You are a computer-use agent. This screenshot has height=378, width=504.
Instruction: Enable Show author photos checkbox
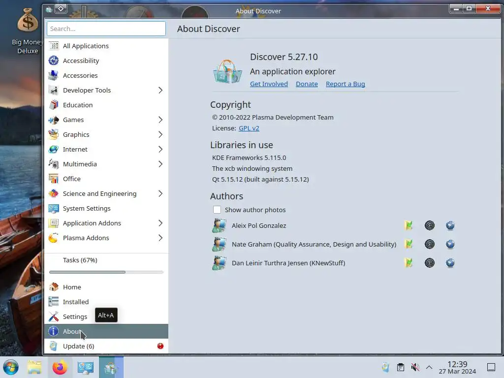(217, 210)
